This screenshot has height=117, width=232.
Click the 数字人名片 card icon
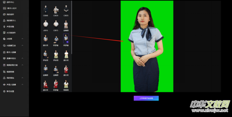click(x=5, y=8)
